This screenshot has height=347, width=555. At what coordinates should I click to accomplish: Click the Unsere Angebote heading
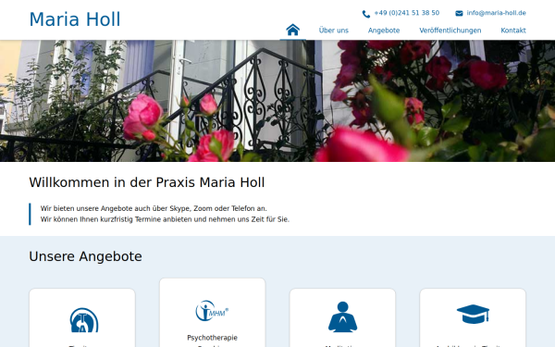pos(85,256)
